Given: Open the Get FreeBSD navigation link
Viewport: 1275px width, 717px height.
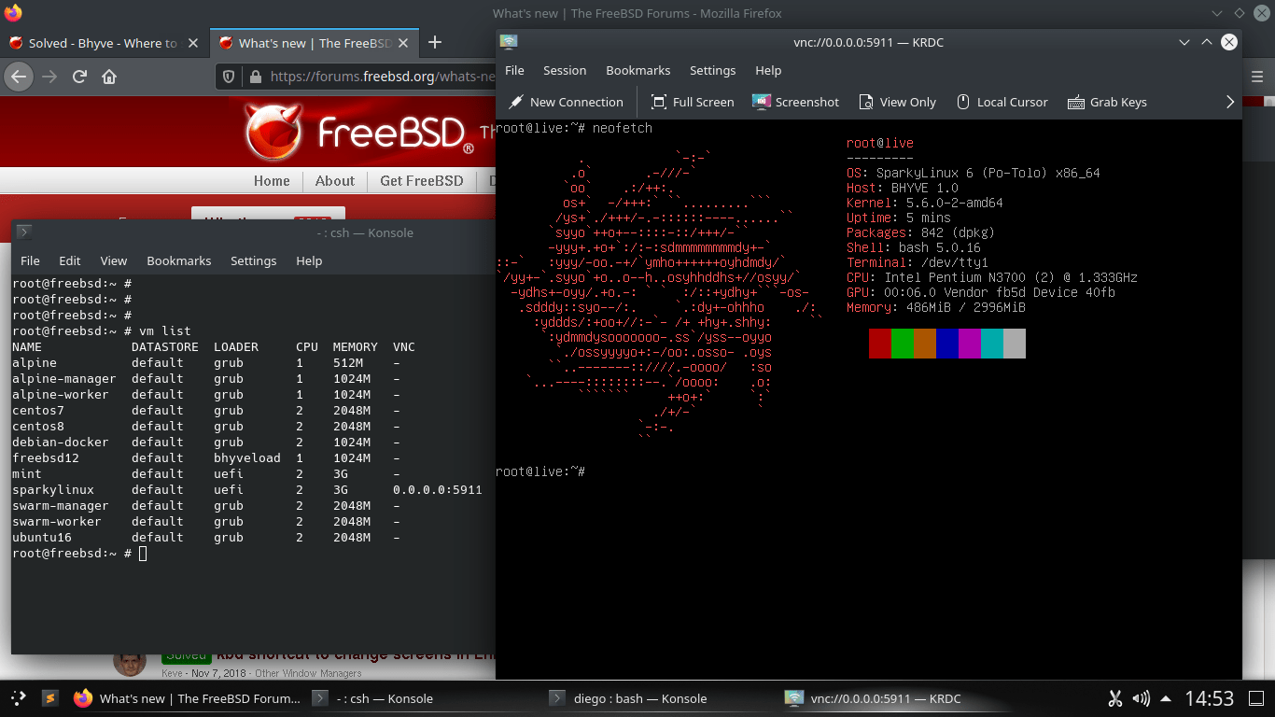Looking at the screenshot, I should pos(421,180).
